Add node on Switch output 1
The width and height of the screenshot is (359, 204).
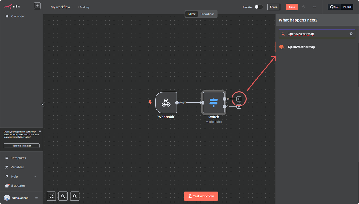coord(239,107)
